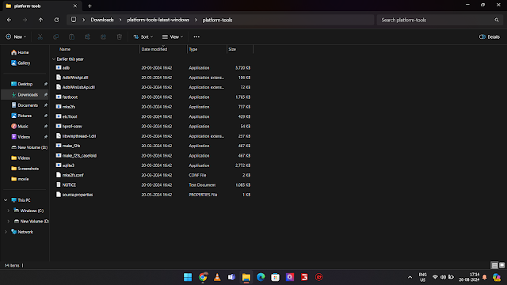Expand New Volume (D:) under This PC
507x285 pixels.
(x=9, y=222)
